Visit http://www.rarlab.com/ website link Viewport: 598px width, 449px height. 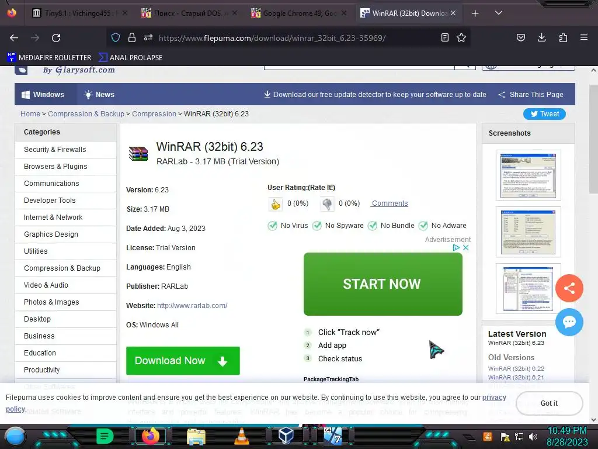(x=192, y=305)
